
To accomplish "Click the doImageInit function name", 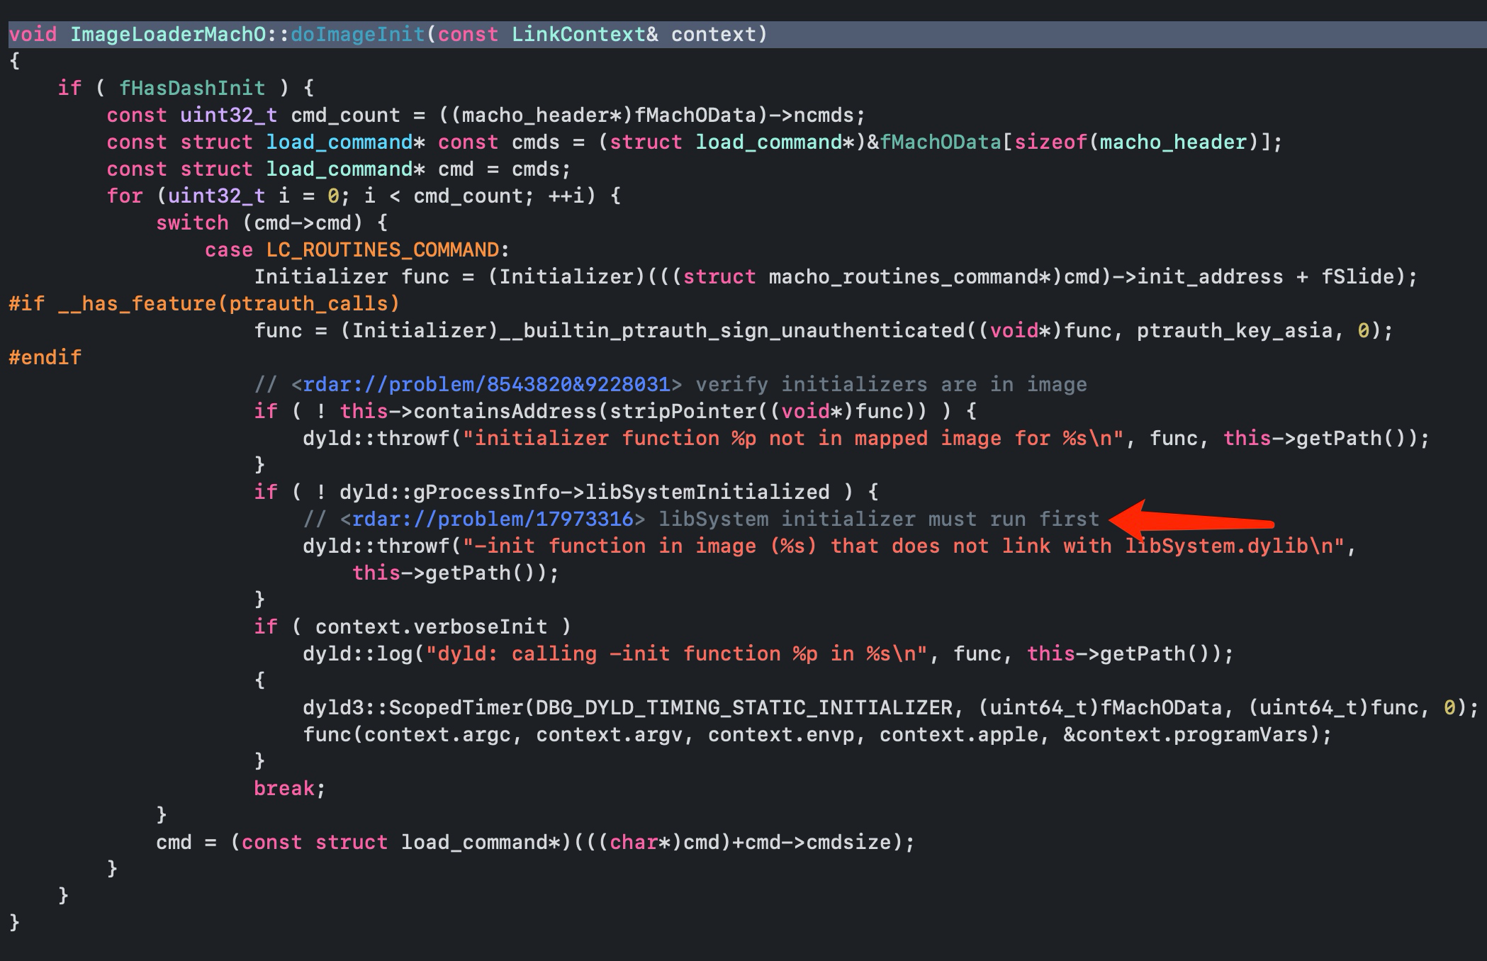I will click(x=357, y=35).
